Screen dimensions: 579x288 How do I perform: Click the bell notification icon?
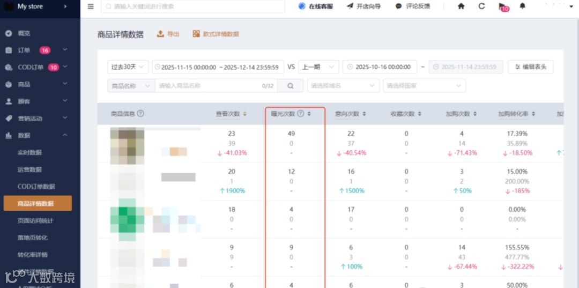coord(522,6)
